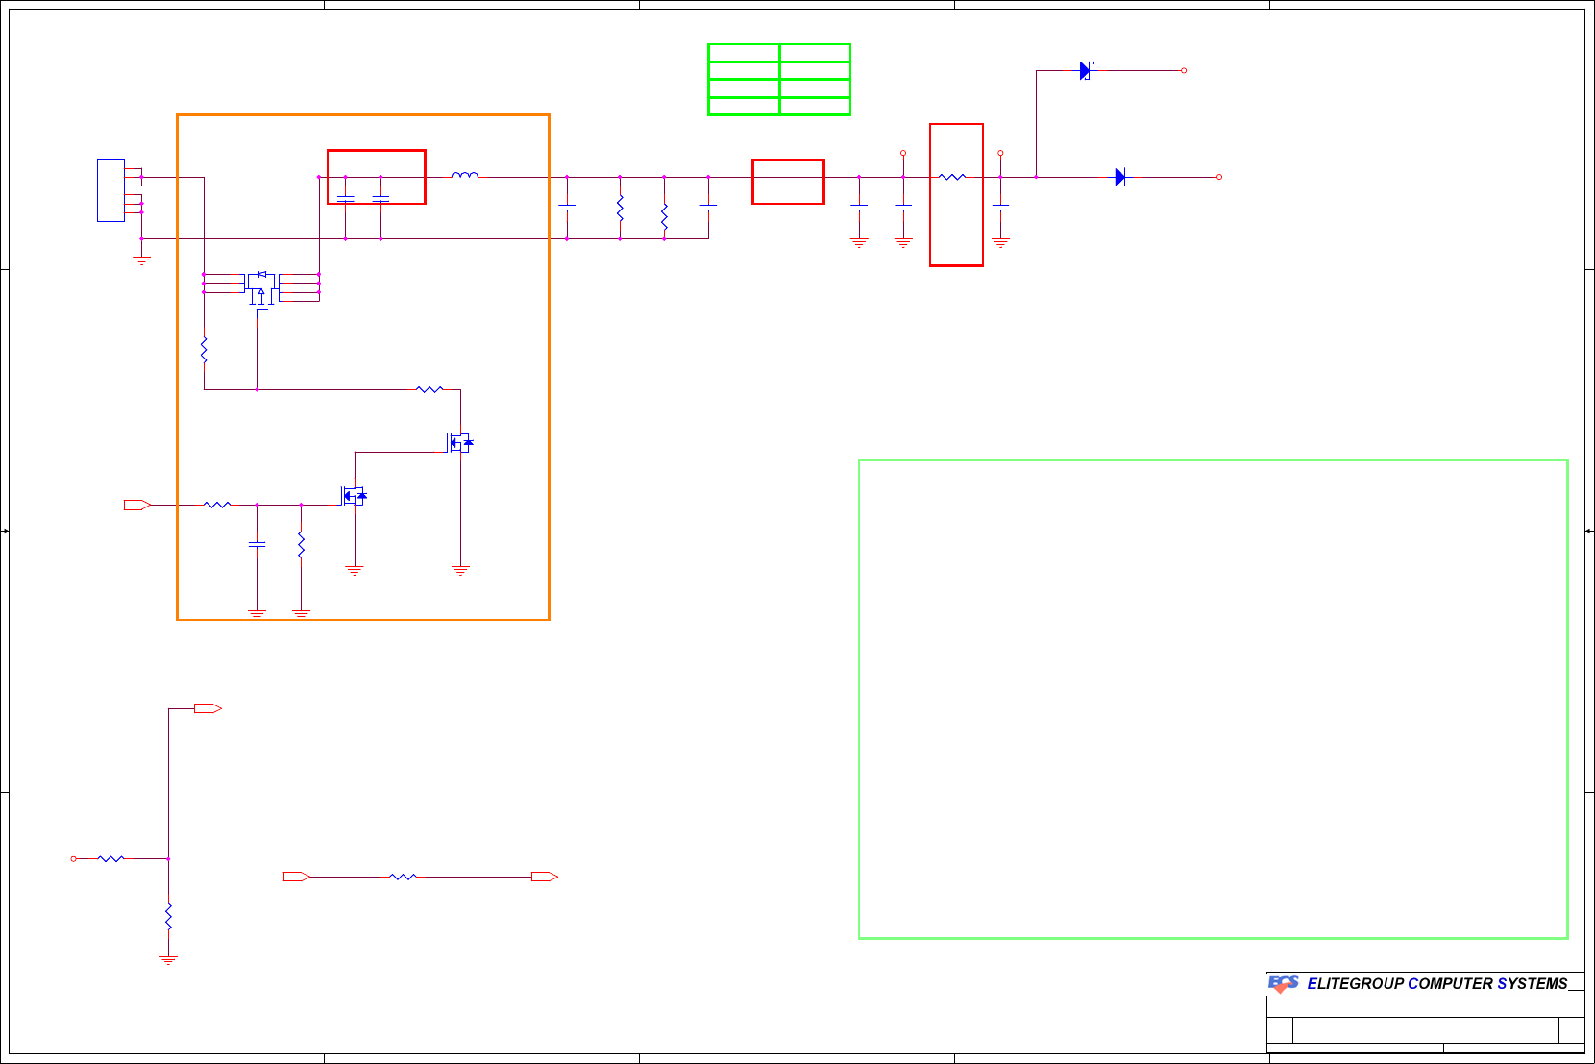Image resolution: width=1595 pixels, height=1064 pixels.
Task: Select the input port feeding the orange block
Action: click(x=137, y=505)
